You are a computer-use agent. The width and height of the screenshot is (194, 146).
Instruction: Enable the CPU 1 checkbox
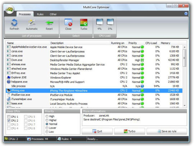click(x=9, y=117)
